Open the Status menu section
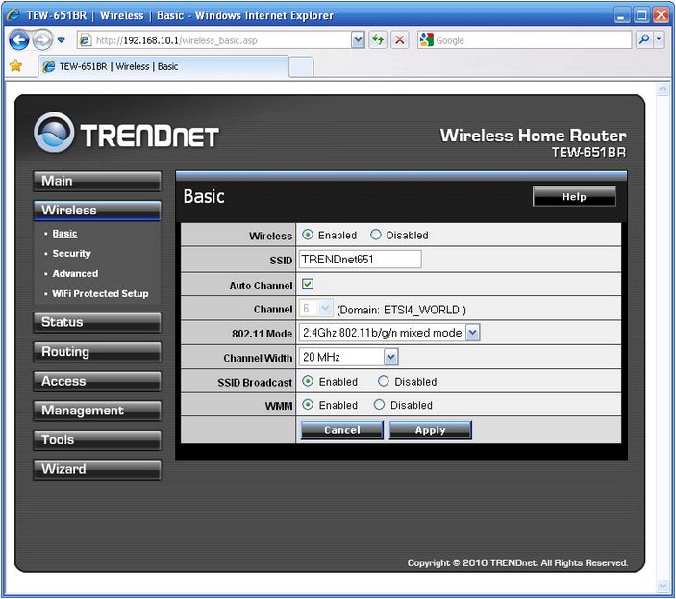This screenshot has width=676, height=599. pyautogui.click(x=99, y=322)
